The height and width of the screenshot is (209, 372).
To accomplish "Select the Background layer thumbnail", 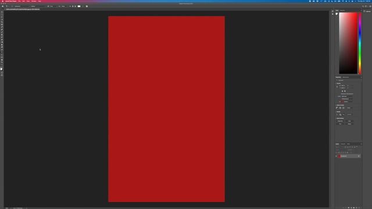I will pos(339,156).
